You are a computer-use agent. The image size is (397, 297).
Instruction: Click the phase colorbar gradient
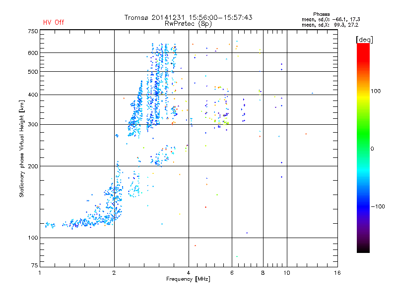pyautogui.click(x=363, y=148)
